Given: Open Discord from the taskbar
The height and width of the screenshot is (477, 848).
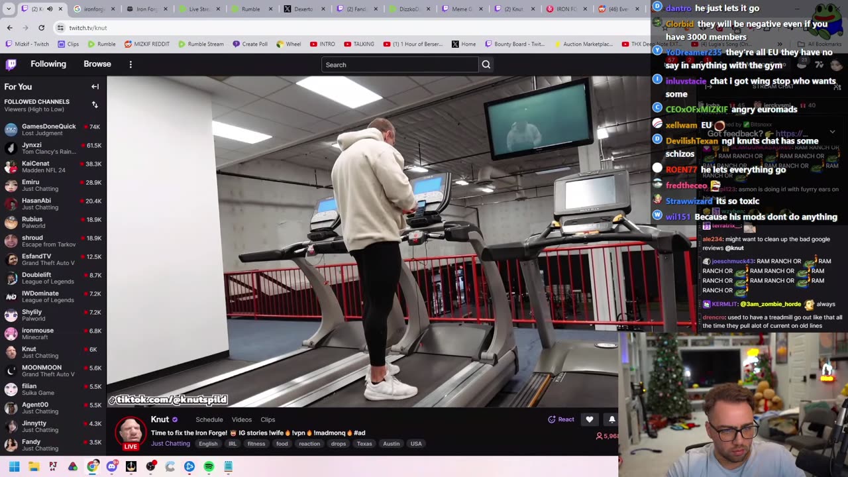Looking at the screenshot, I should (x=111, y=466).
